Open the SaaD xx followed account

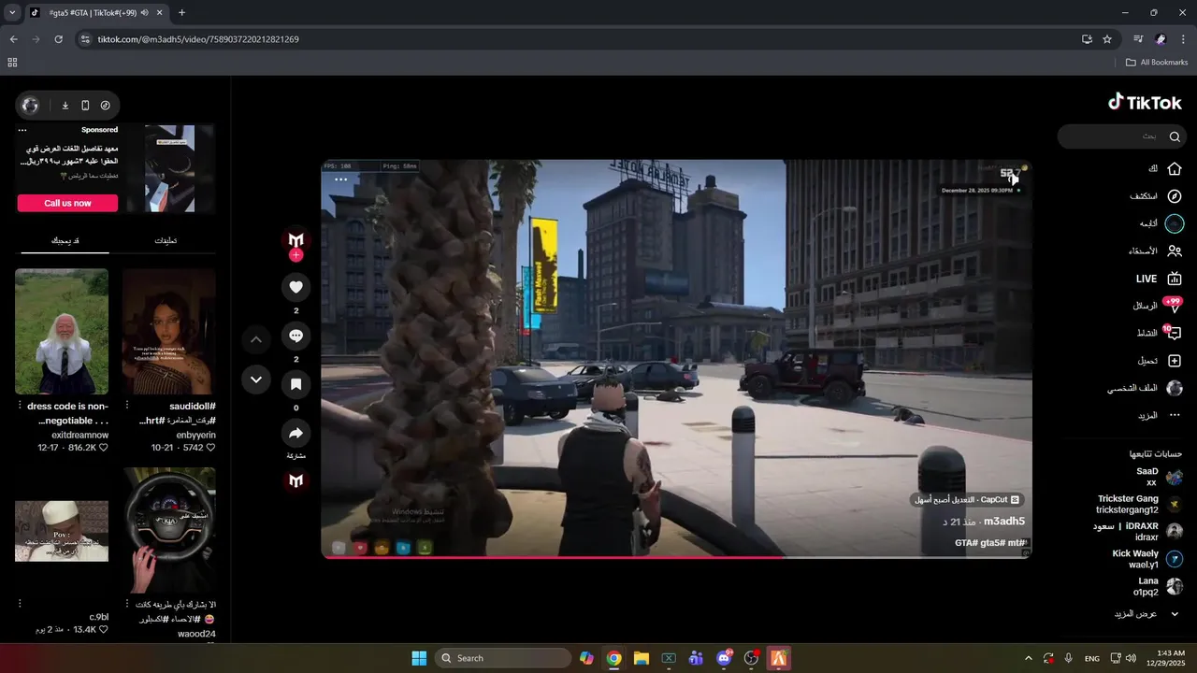[x=1161, y=478]
